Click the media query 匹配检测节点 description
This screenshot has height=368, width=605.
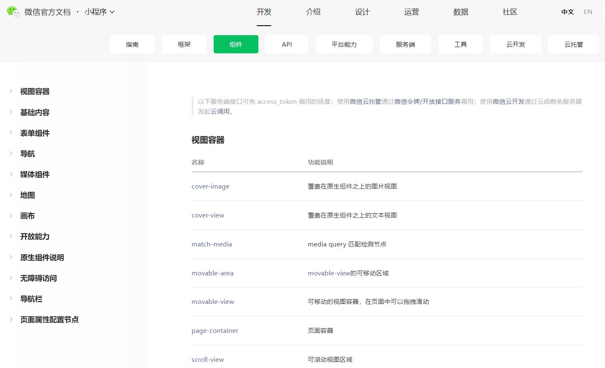pyautogui.click(x=347, y=244)
